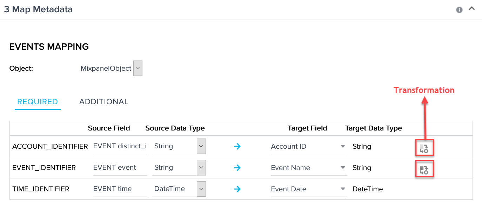Open Source Data Type dropdown for EVENT distinct_i

(201, 146)
